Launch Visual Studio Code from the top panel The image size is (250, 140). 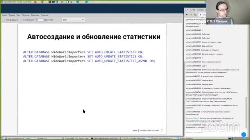click(77, 2)
